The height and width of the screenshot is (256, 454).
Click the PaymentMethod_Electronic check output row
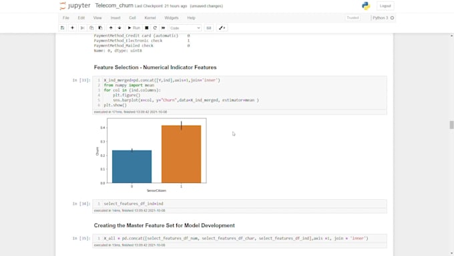click(142, 41)
